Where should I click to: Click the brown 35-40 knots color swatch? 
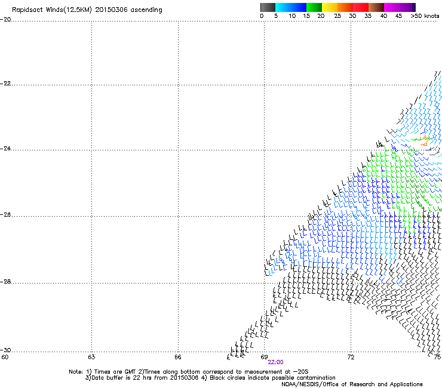point(376,7)
